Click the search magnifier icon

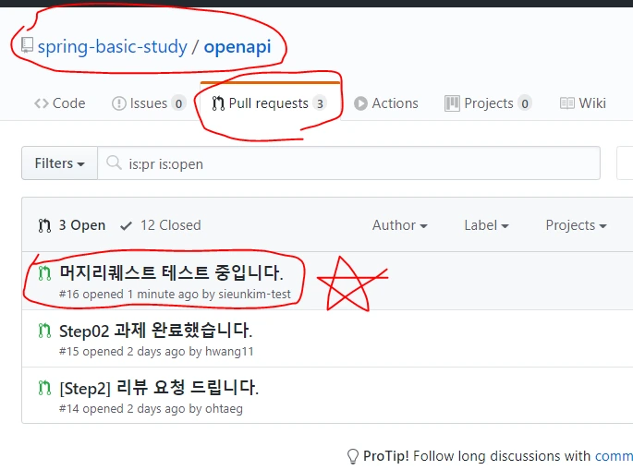pyautogui.click(x=114, y=163)
